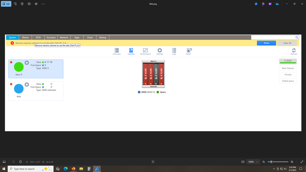The image size is (306, 172).
Task: Delete the image using the trash icon
Action: tap(22, 4)
